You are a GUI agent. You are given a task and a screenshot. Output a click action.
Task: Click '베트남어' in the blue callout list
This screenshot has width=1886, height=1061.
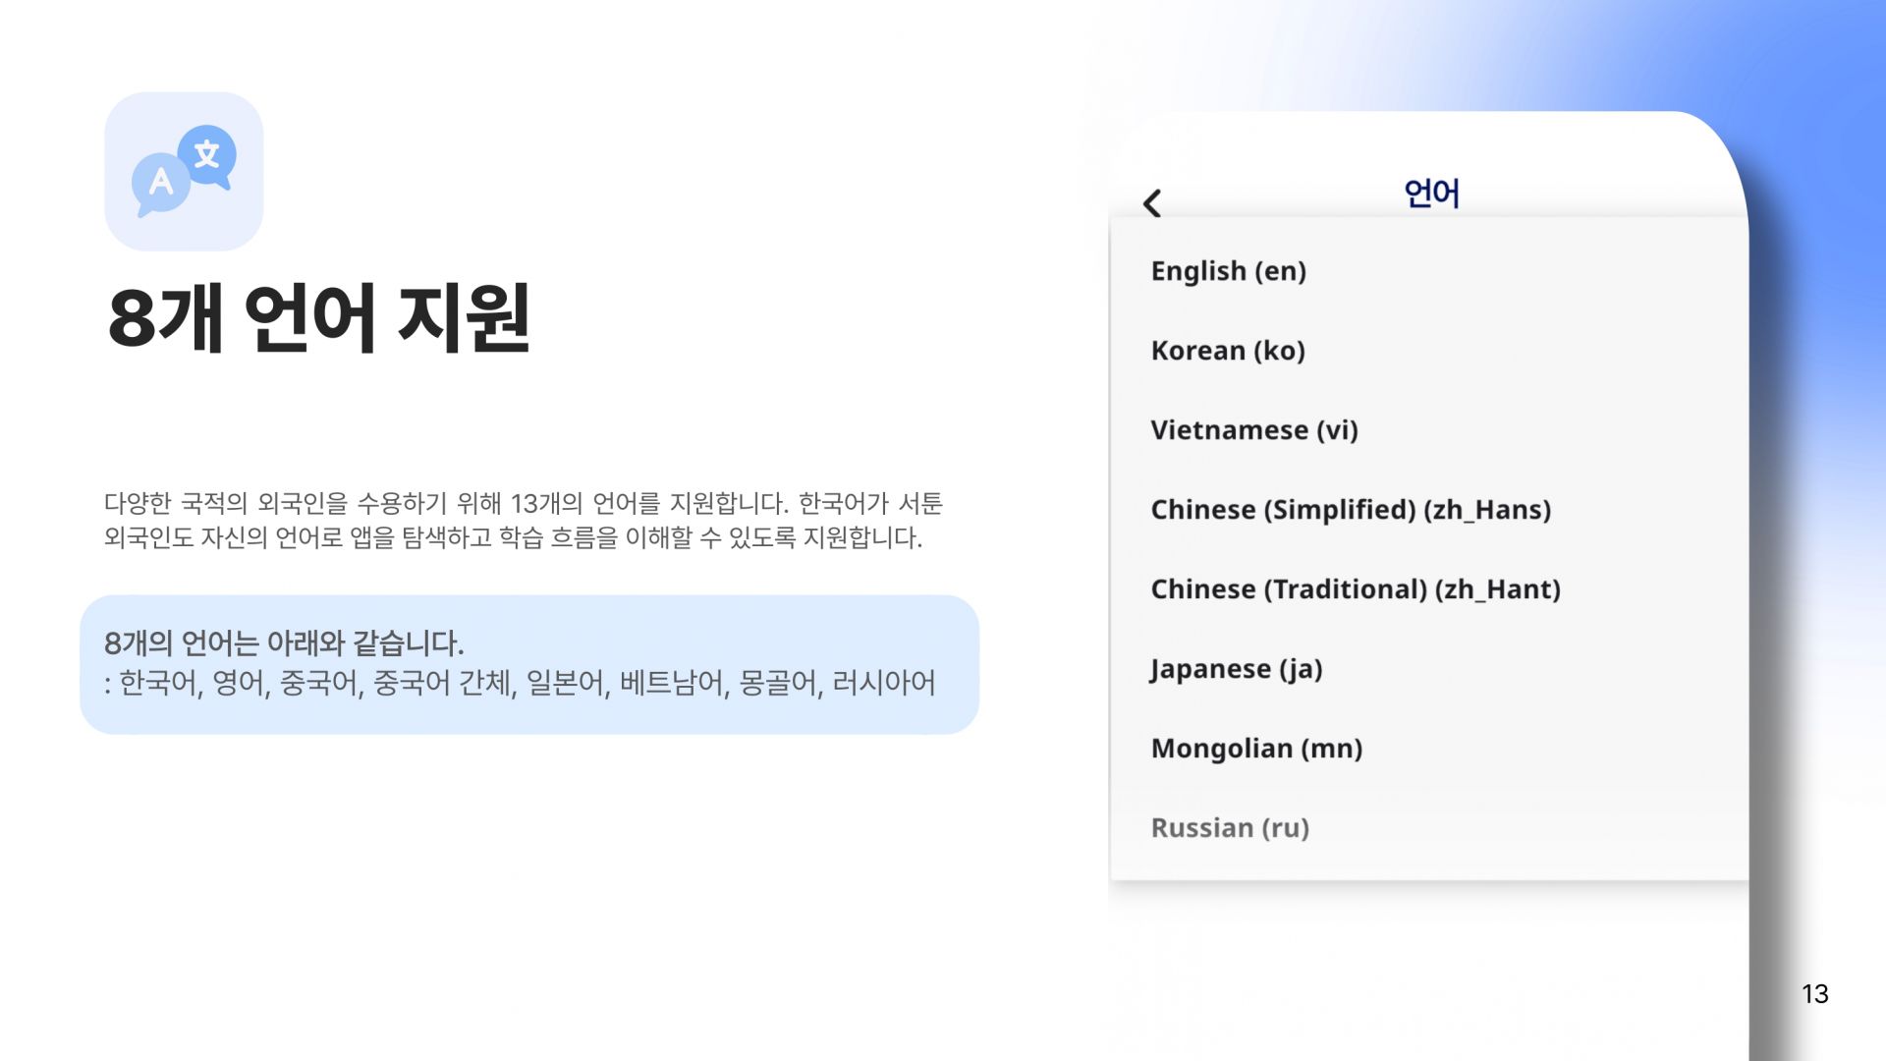tap(673, 683)
